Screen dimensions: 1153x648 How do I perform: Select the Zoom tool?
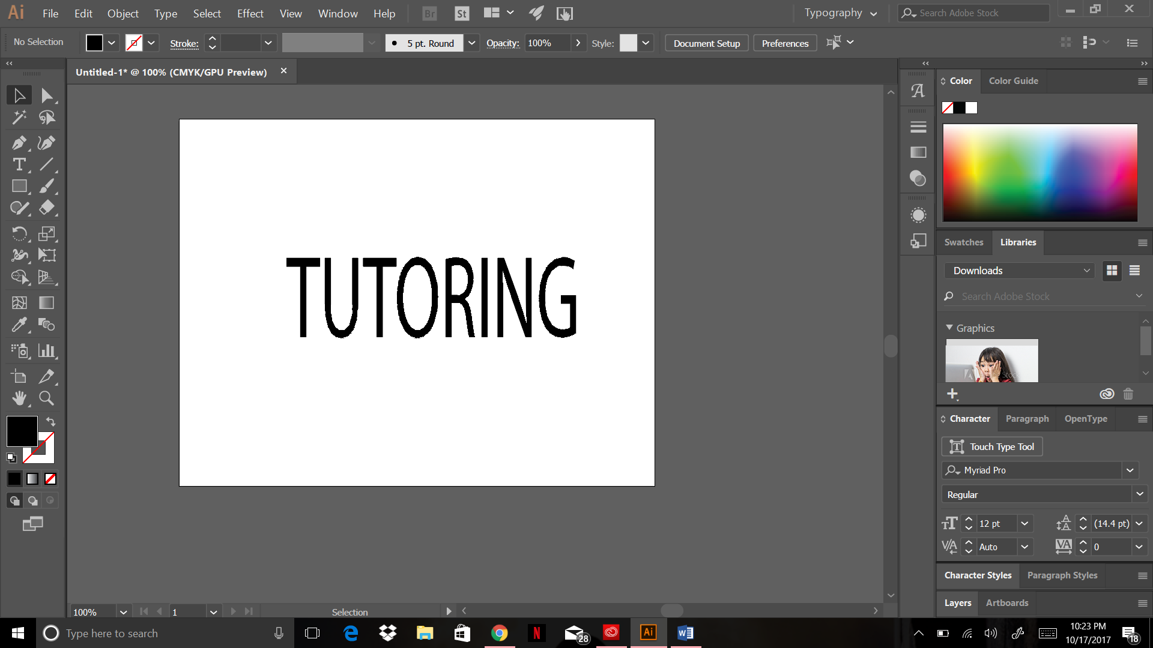click(x=46, y=398)
